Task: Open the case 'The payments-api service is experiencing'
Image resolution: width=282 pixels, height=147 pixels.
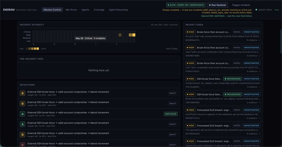Action: click(223, 130)
